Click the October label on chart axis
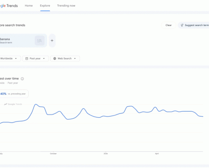 53,154
